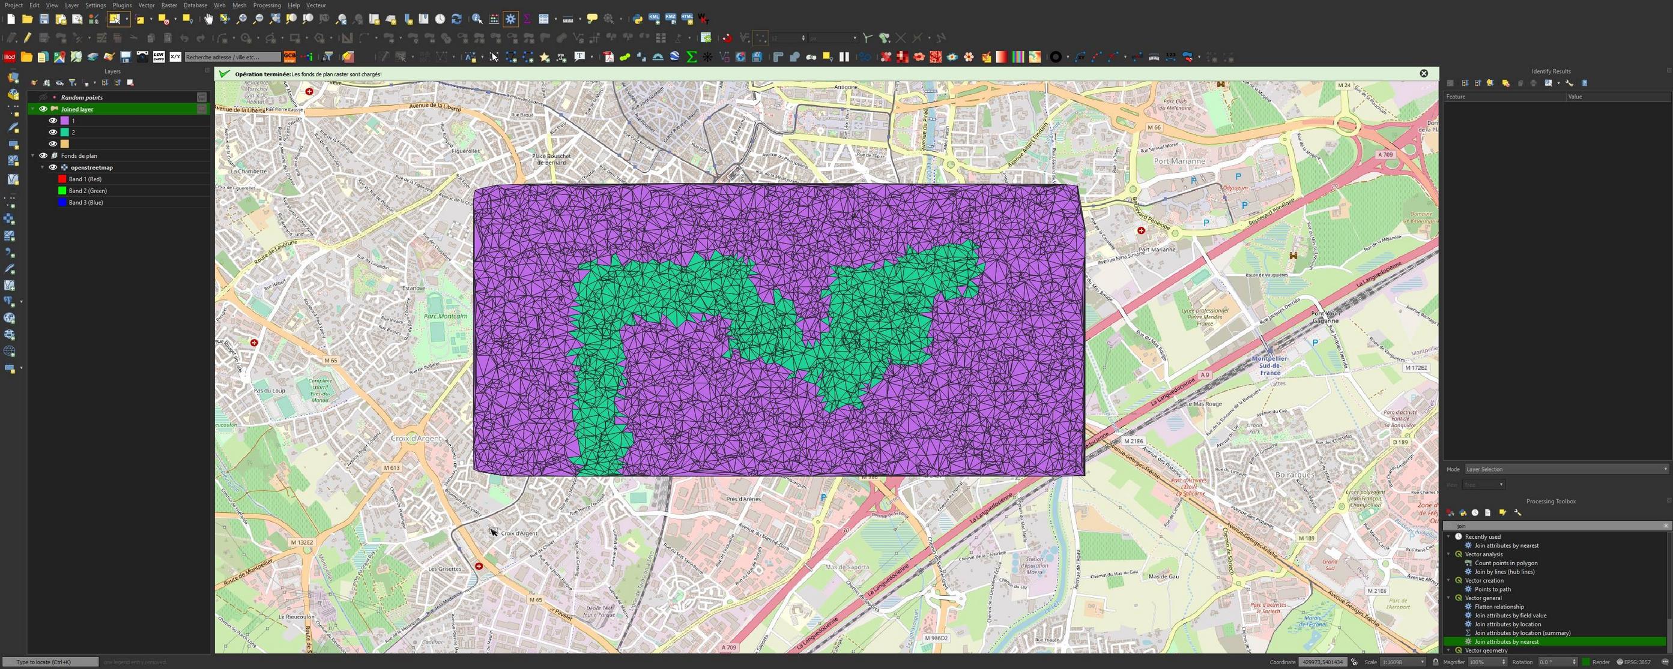Screen dimensions: 1673x669
Task: Collapse the Vector general toolbox group
Action: click(1448, 598)
